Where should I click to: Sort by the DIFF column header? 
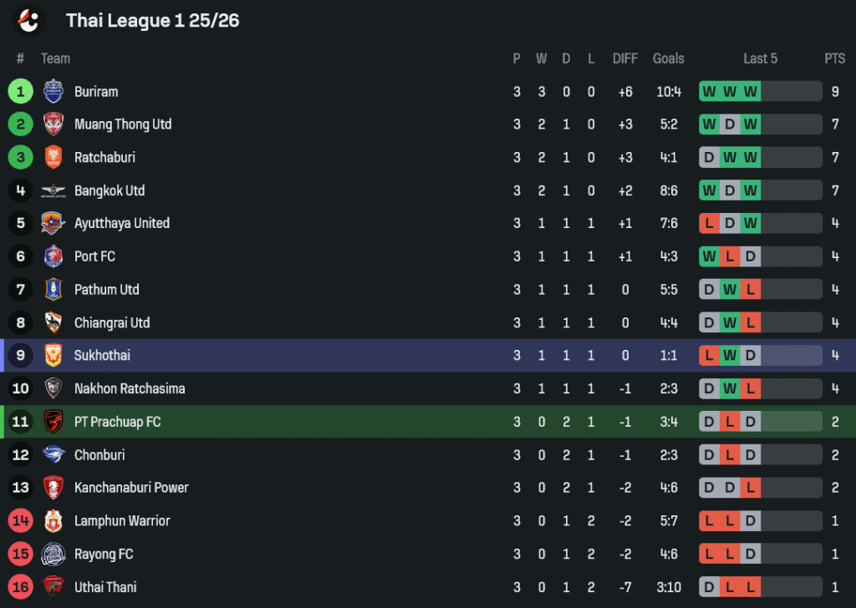tap(625, 58)
